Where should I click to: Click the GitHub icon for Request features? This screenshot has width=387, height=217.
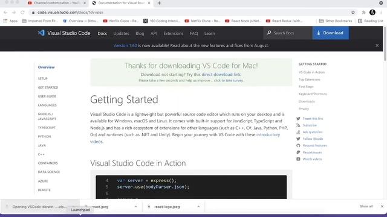click(x=298, y=146)
